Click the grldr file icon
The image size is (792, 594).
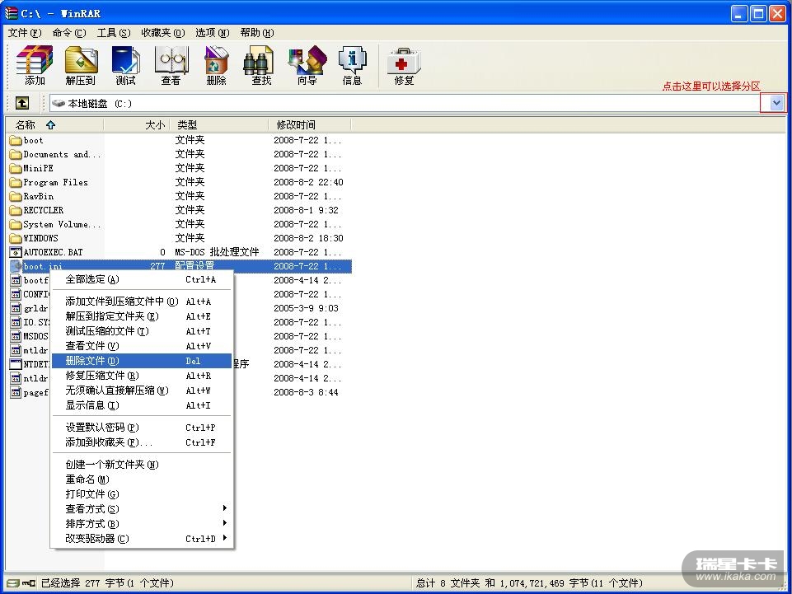point(16,308)
